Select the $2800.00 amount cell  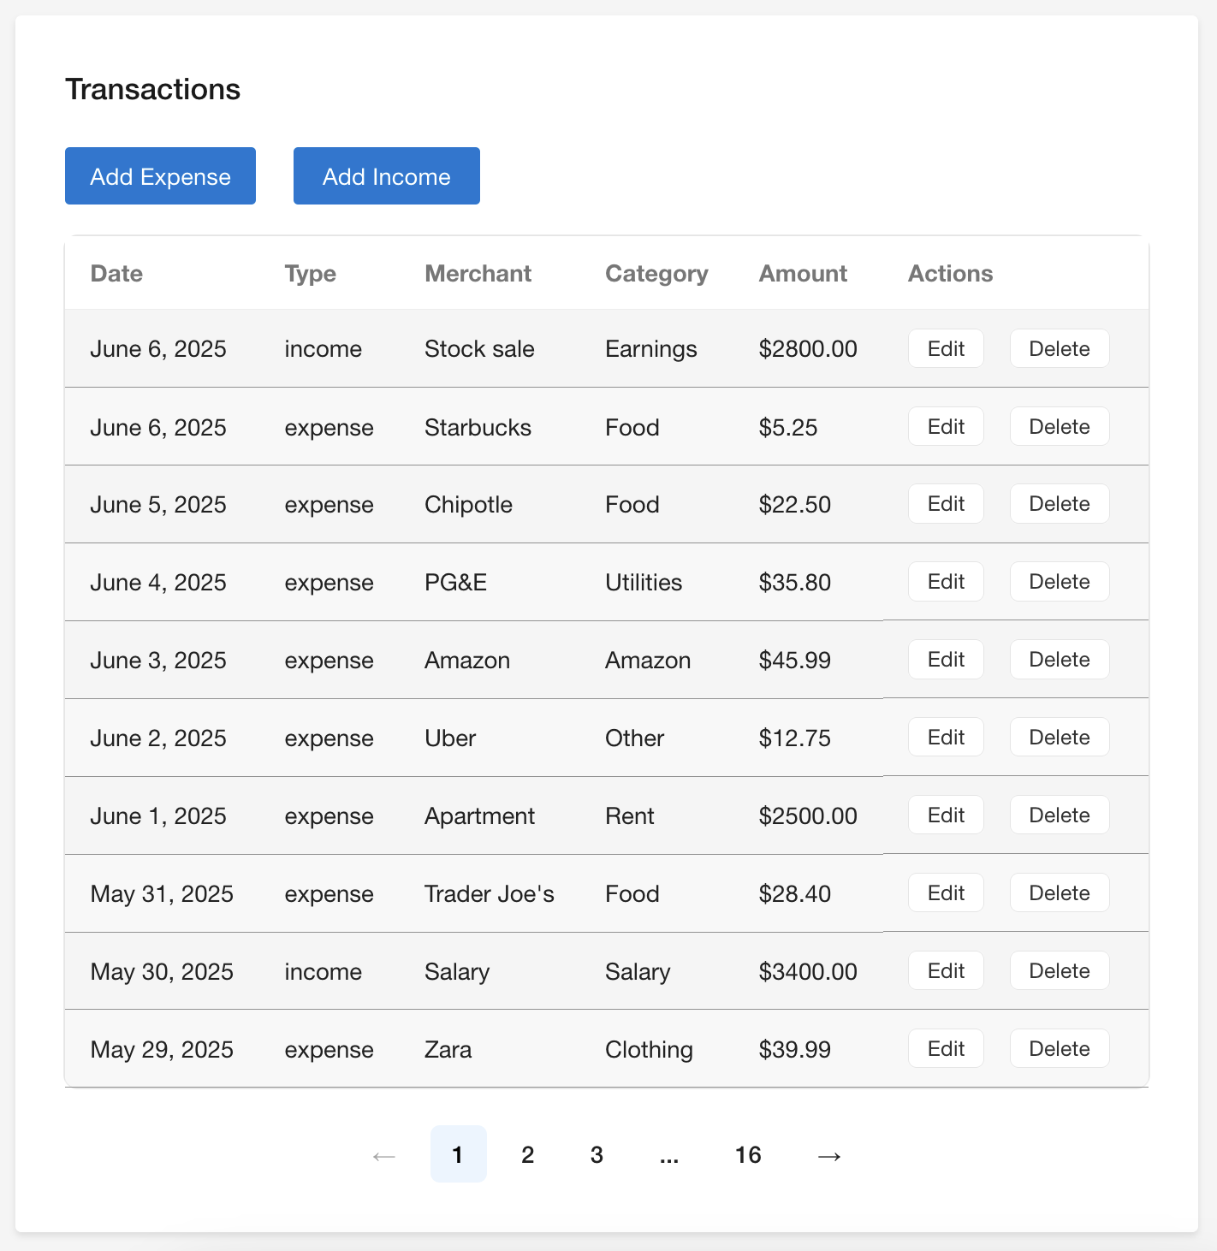[x=808, y=349]
